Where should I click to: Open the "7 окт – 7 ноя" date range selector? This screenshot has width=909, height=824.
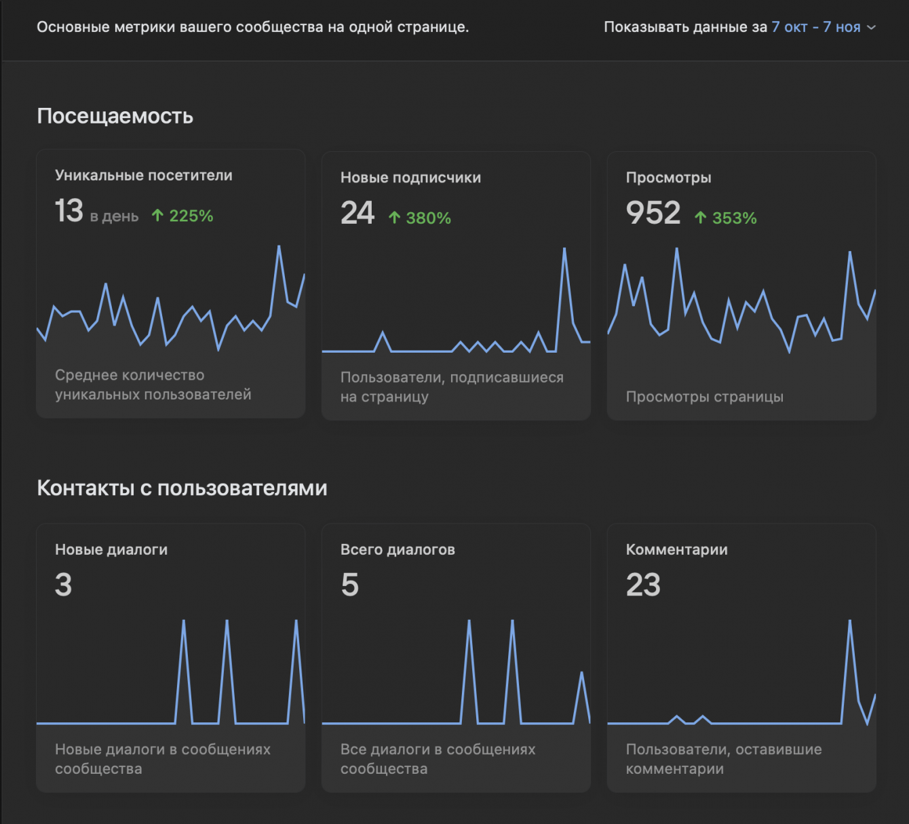(815, 27)
